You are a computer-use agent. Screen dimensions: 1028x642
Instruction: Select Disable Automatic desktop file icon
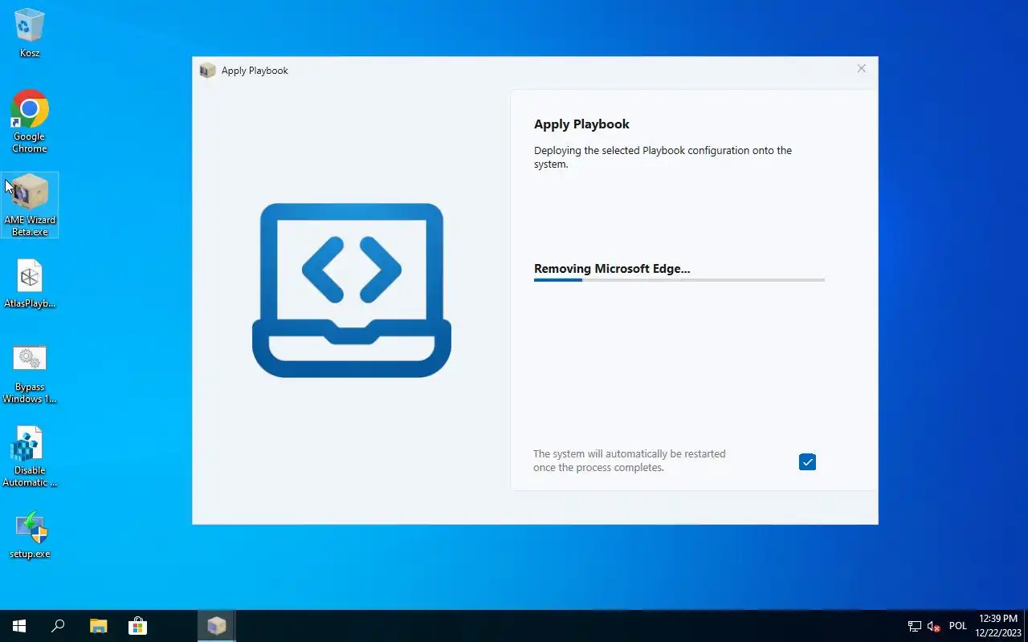coord(30,457)
